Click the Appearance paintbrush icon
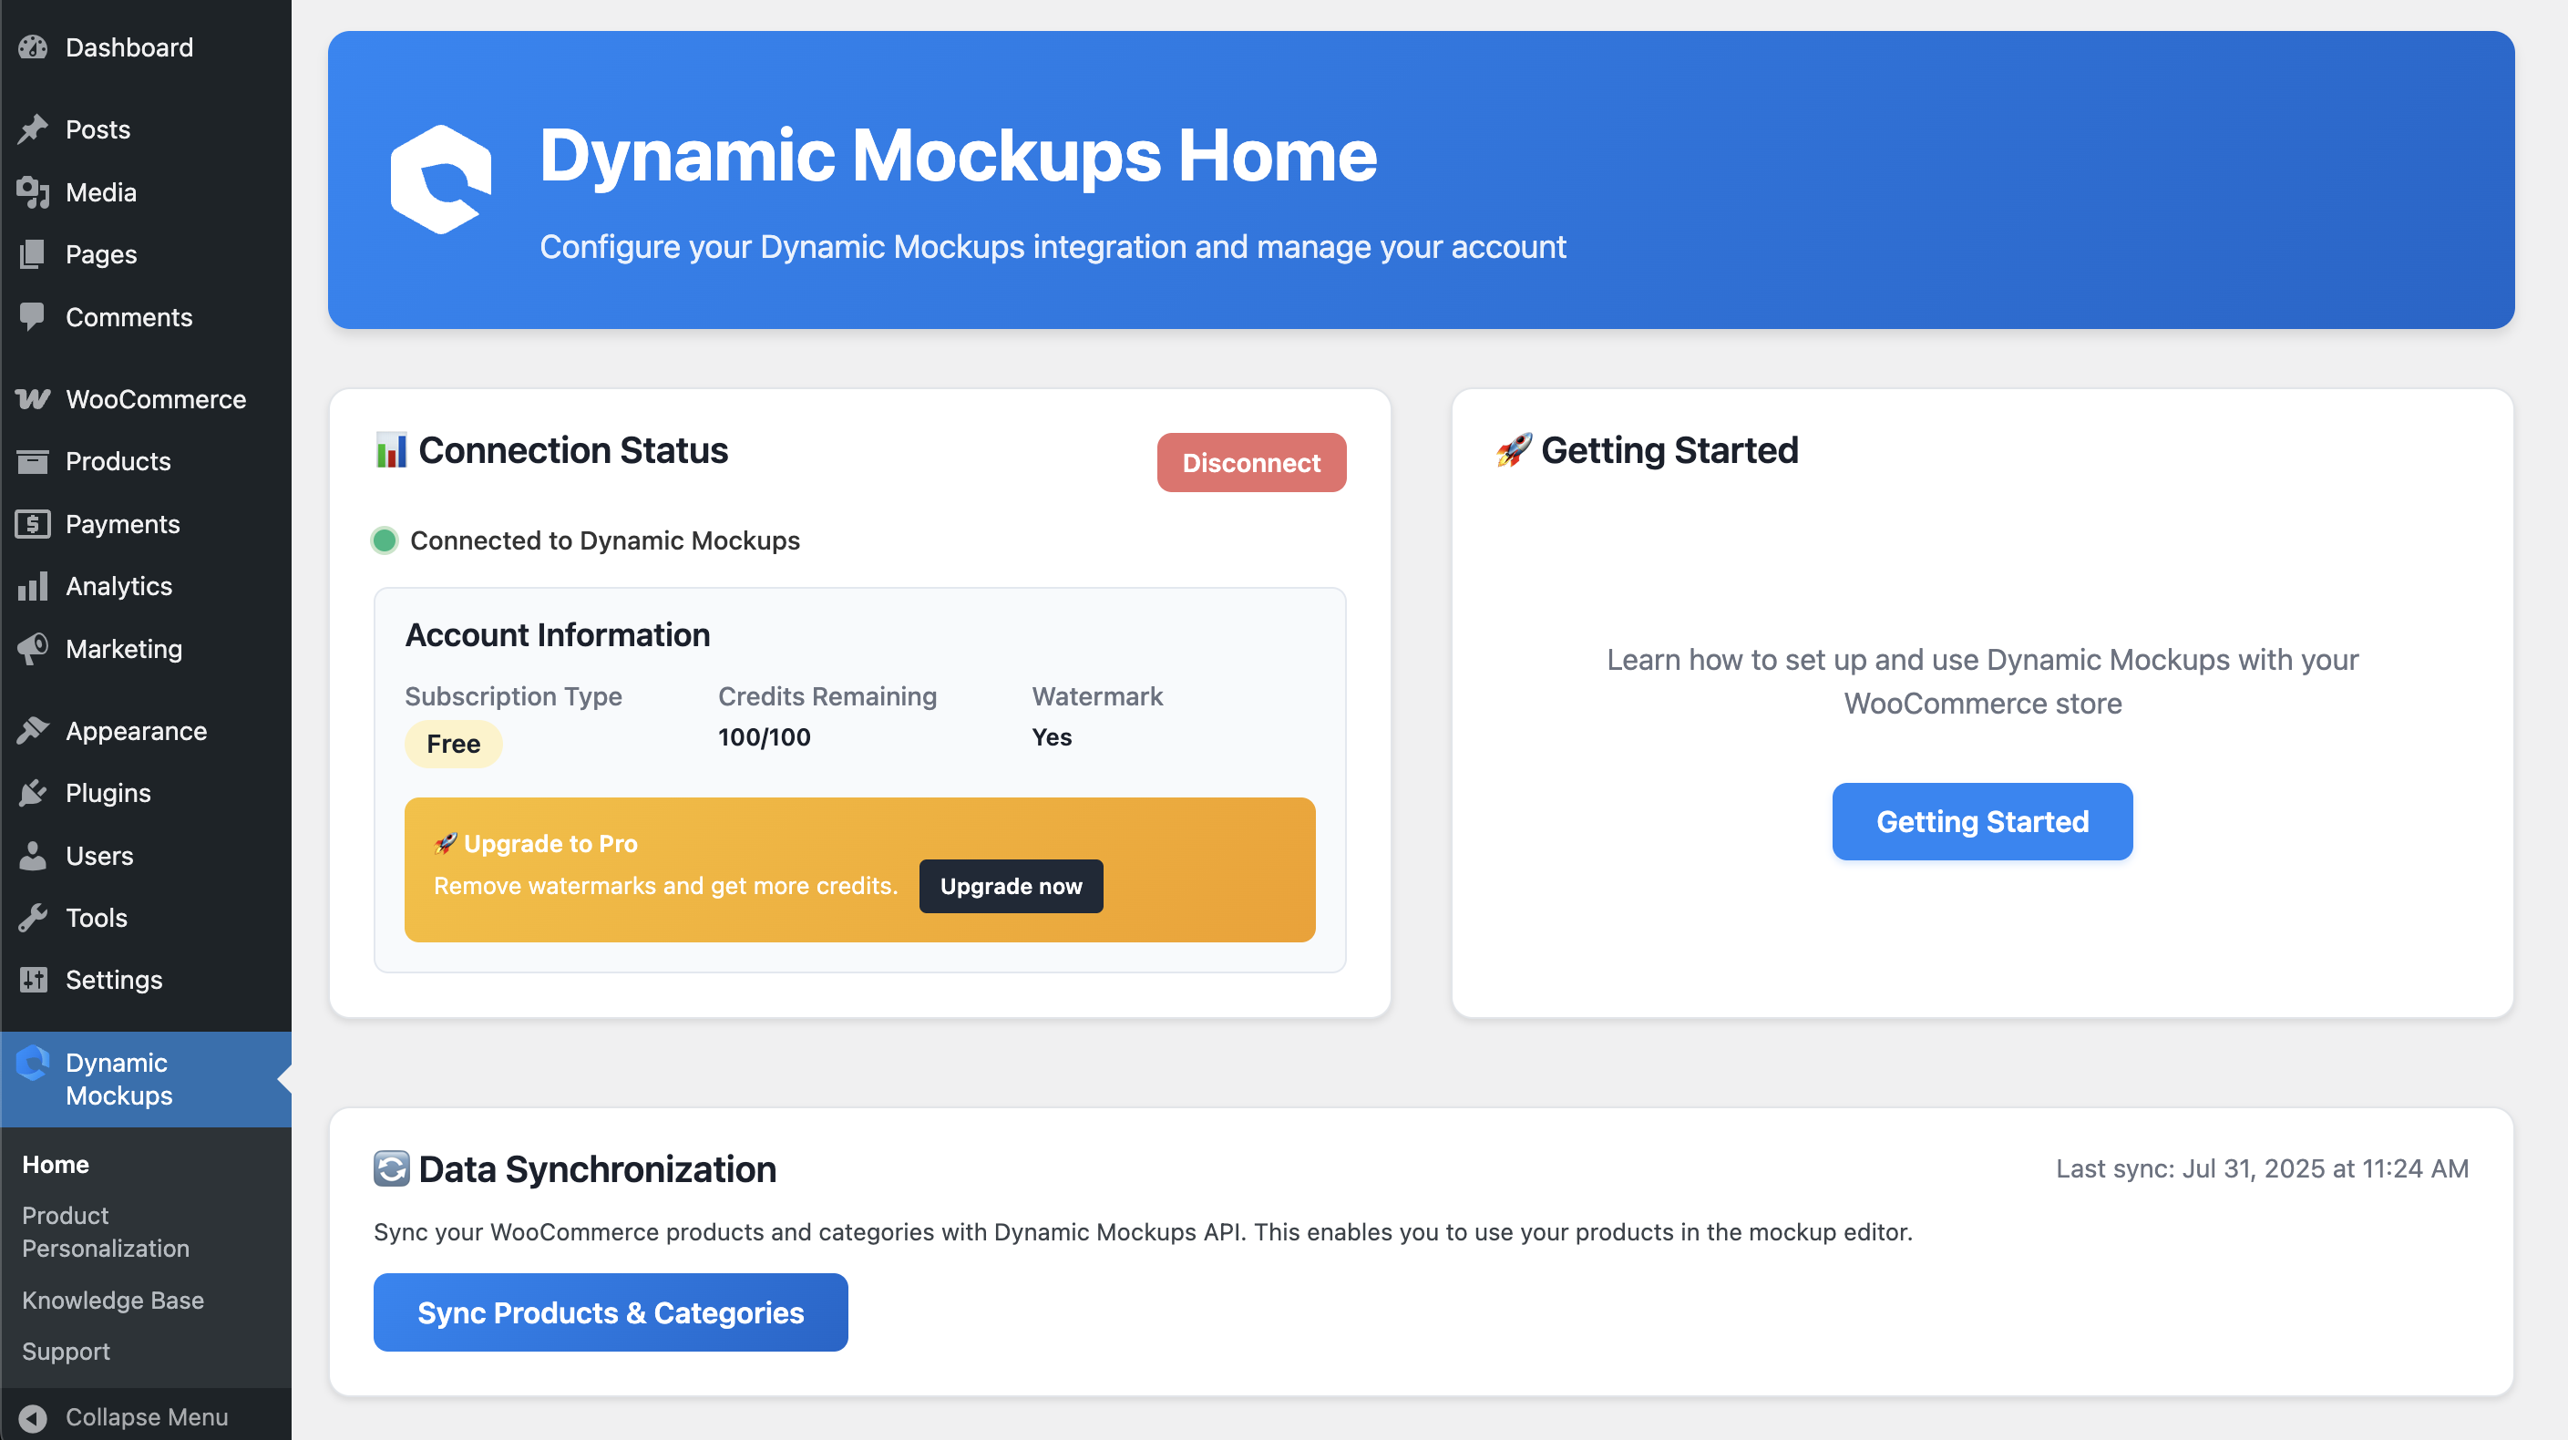Screen dimensions: 2568x1440 (x=33, y=730)
